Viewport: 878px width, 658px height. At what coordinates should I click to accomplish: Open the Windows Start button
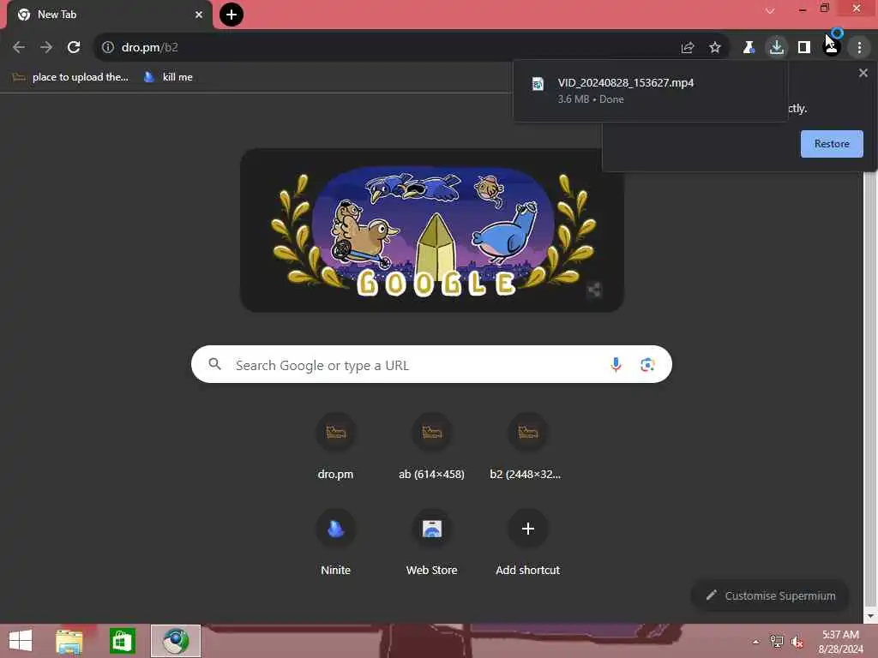pyautogui.click(x=21, y=641)
